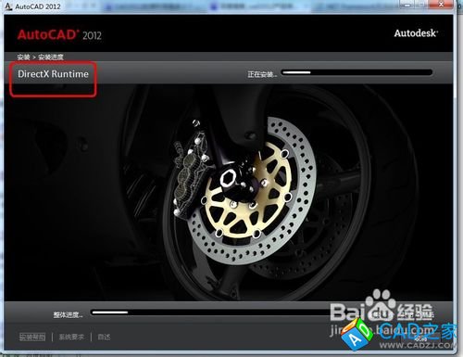The width and height of the screenshot is (463, 357).
Task: Click the AutoCAD 2012 window title text
Action: coord(38,6)
